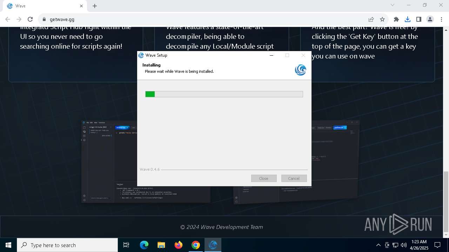
Task: Open Chrome downloads icon
Action: tap(408, 19)
